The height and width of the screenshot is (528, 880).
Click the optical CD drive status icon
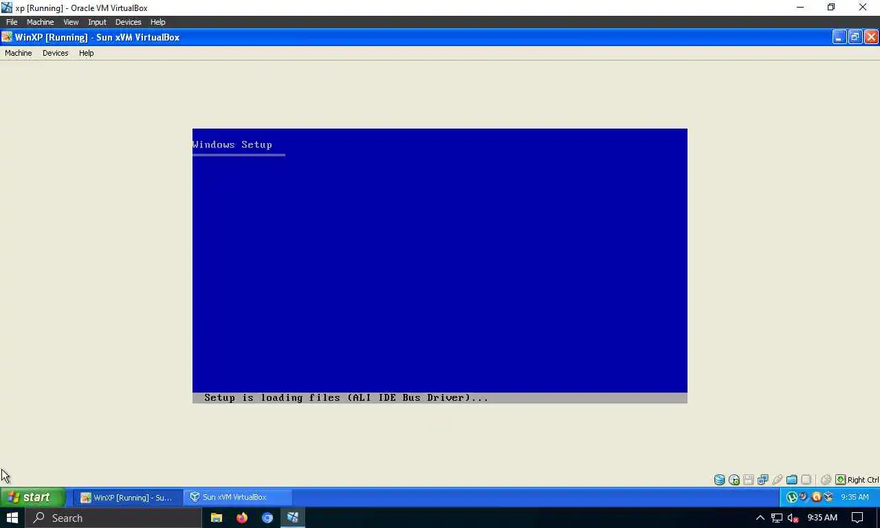[x=734, y=480]
